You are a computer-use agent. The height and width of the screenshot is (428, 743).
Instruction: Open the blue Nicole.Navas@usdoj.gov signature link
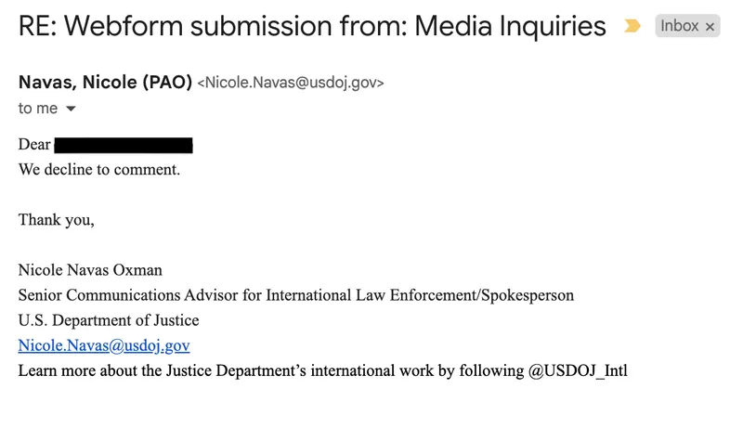pyautogui.click(x=104, y=345)
